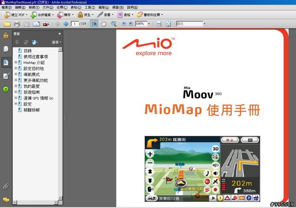Click the Zoom Out minus button

pyautogui.click(x=124, y=24)
